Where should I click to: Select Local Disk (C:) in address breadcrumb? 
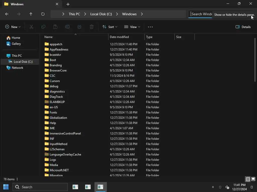point(101,14)
